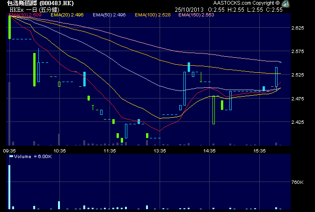Viewport: 315px width, 212px height.
Task: Click the low value L:2.55
Action: 255,10
